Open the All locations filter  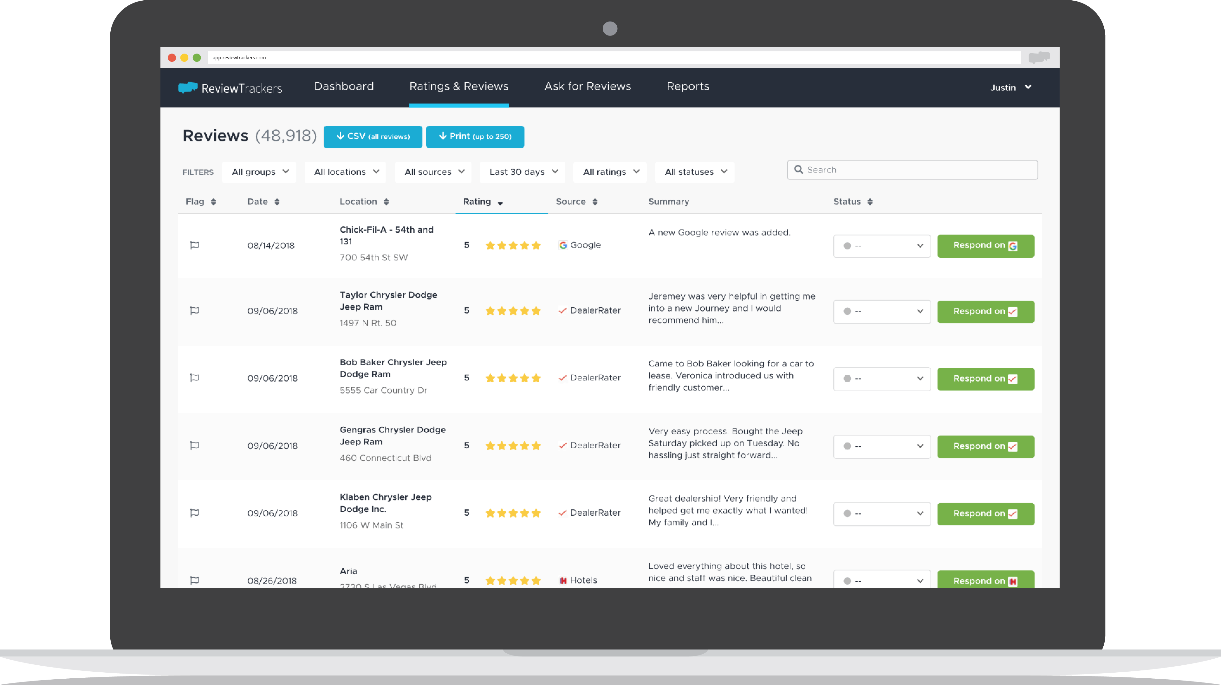(x=346, y=172)
